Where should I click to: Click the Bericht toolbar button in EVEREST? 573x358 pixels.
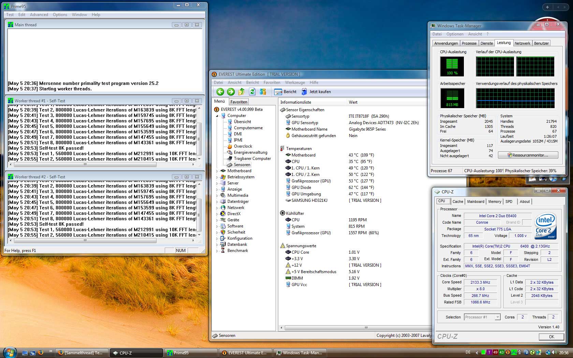point(285,92)
